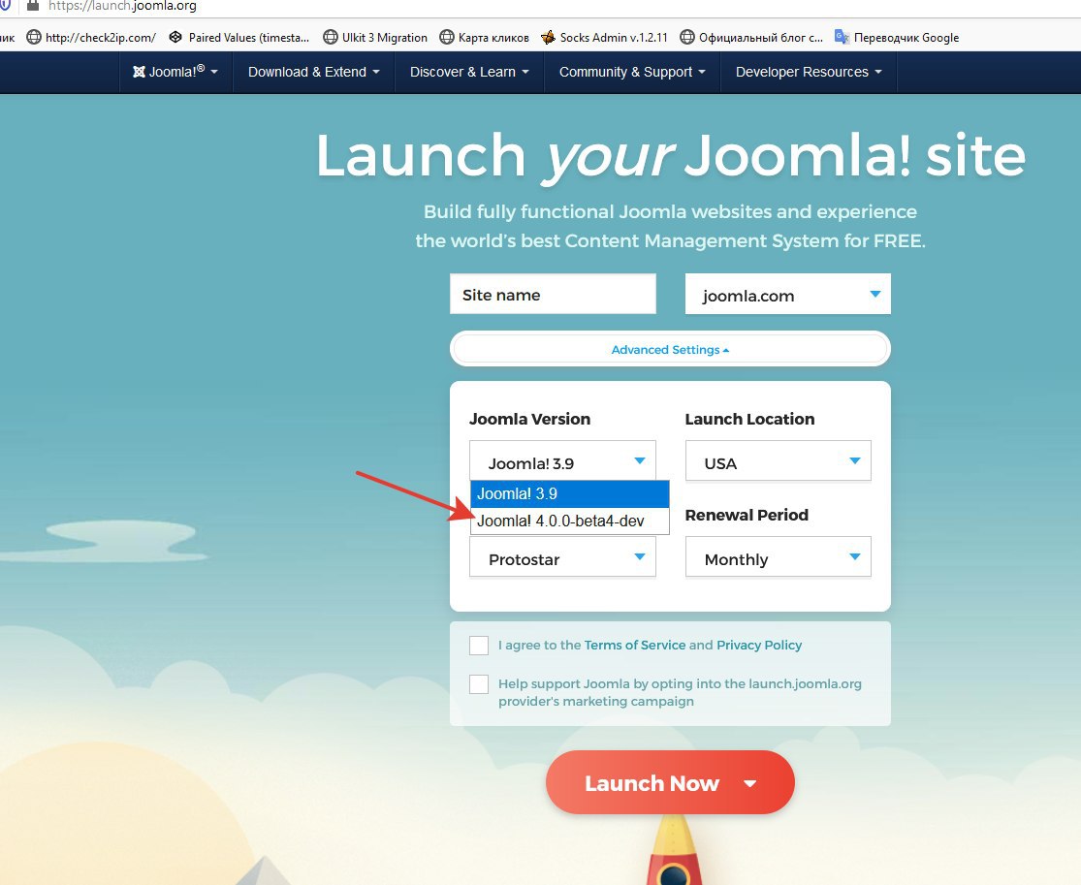Viewport: 1081px width, 885px height.
Task: Open the Terms of Service link
Action: 635,646
